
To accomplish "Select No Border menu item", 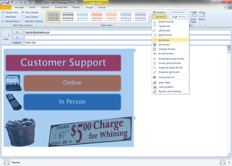I will [x=170, y=40].
